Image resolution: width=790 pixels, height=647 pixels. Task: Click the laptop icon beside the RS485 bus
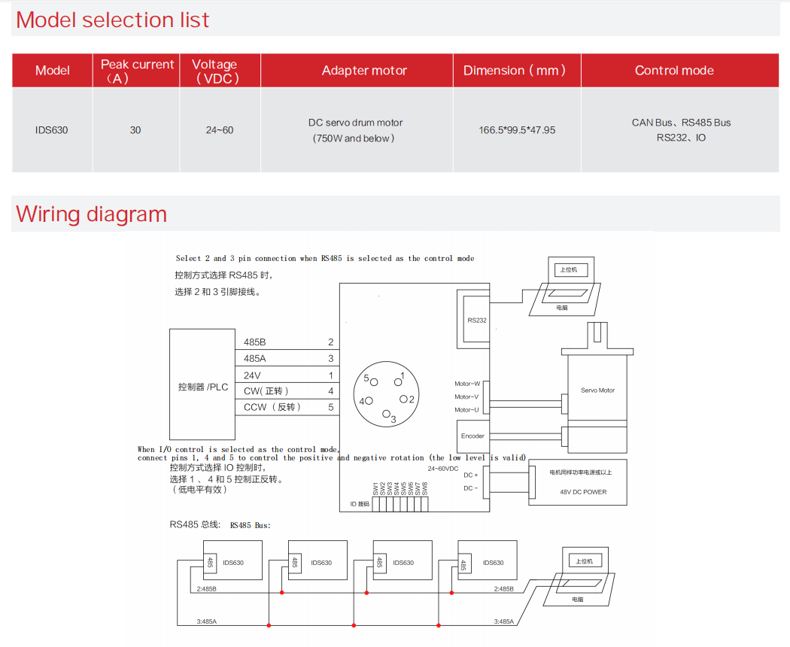pyautogui.click(x=583, y=578)
